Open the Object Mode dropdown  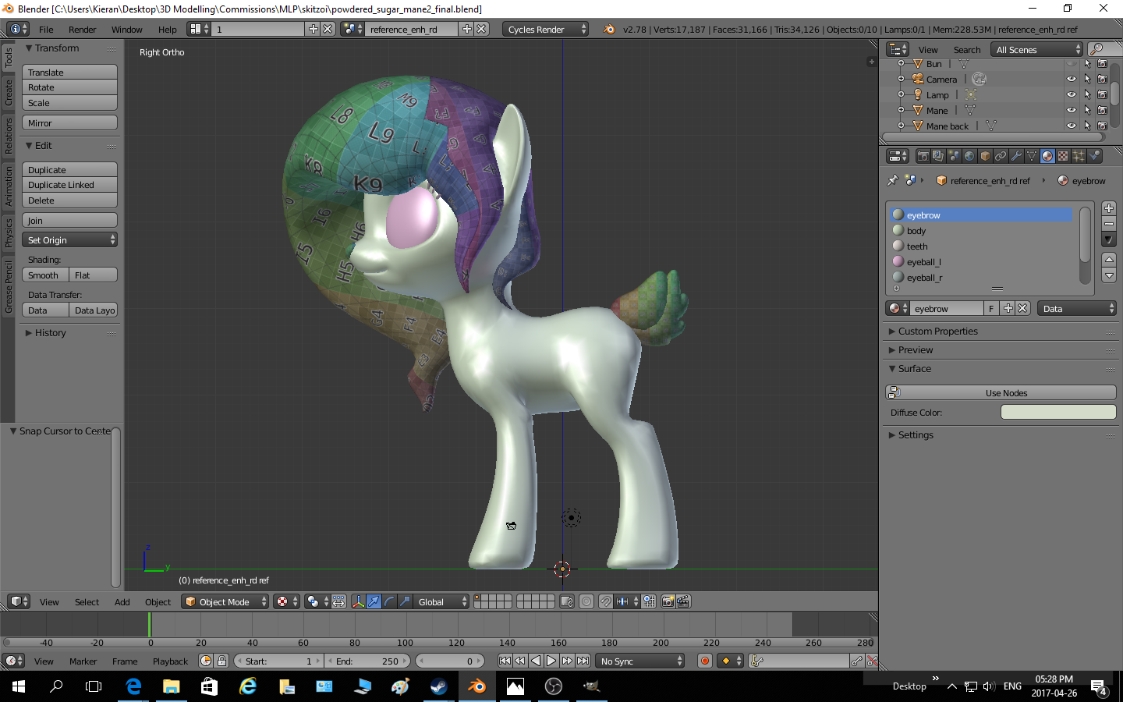click(x=225, y=601)
